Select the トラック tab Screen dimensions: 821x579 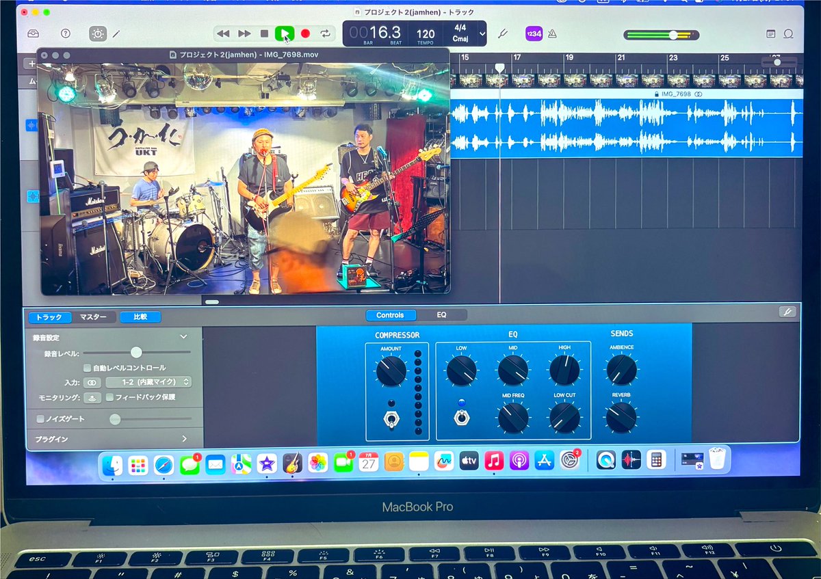pos(49,317)
